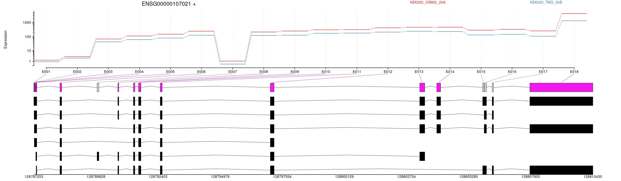This screenshot has width=621, height=181.
Task: Click the 10 y-axis tick label
Action: (x=29, y=51)
